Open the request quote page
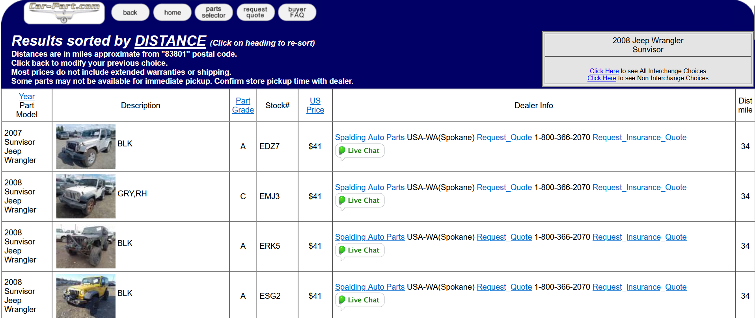Viewport: 755px width, 318px height. pyautogui.click(x=255, y=12)
